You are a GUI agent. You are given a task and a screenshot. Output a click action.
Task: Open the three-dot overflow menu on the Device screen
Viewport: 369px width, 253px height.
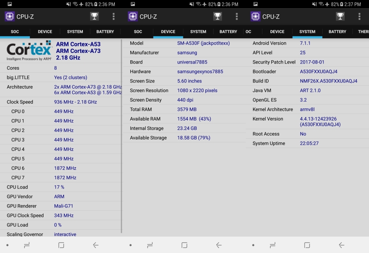[x=237, y=16]
